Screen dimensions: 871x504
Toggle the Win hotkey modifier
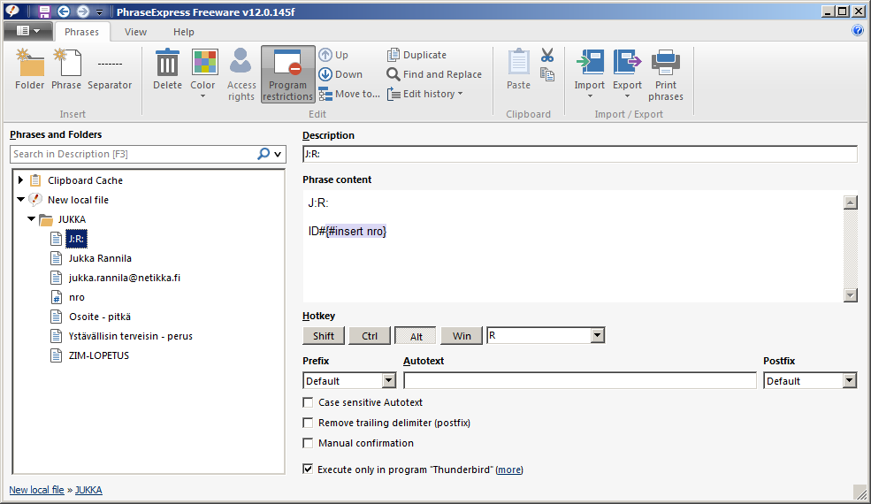(462, 336)
